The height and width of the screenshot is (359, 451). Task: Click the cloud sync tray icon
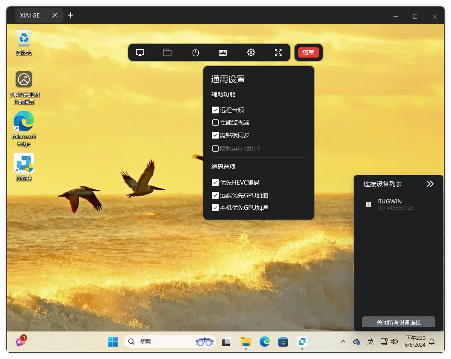point(357,342)
